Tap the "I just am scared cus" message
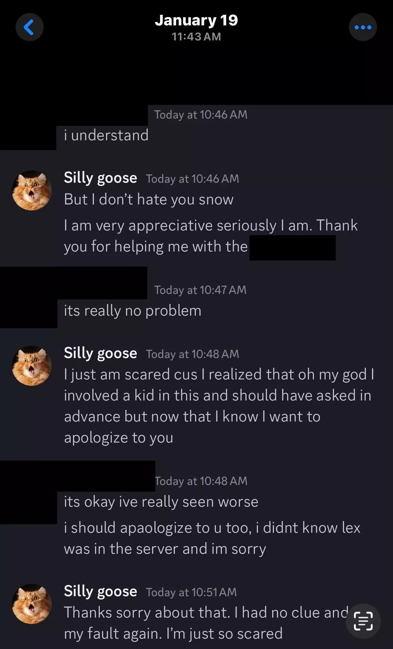The height and width of the screenshot is (649, 393). 219,406
